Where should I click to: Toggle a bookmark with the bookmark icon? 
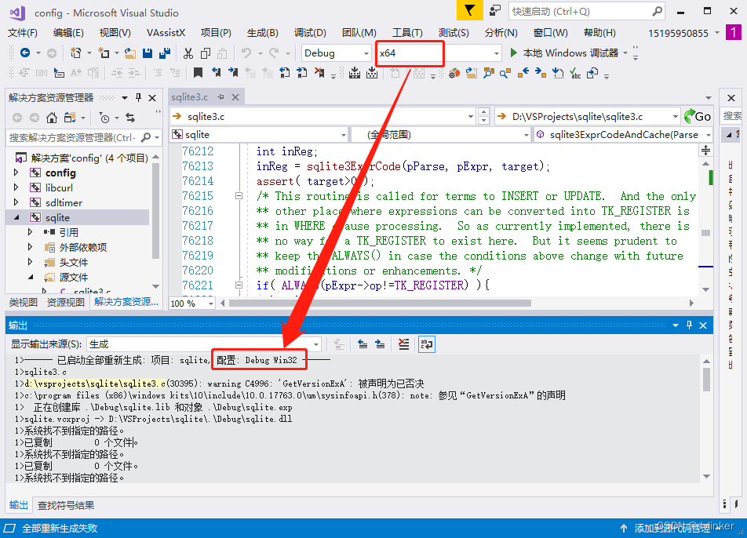pos(199,73)
